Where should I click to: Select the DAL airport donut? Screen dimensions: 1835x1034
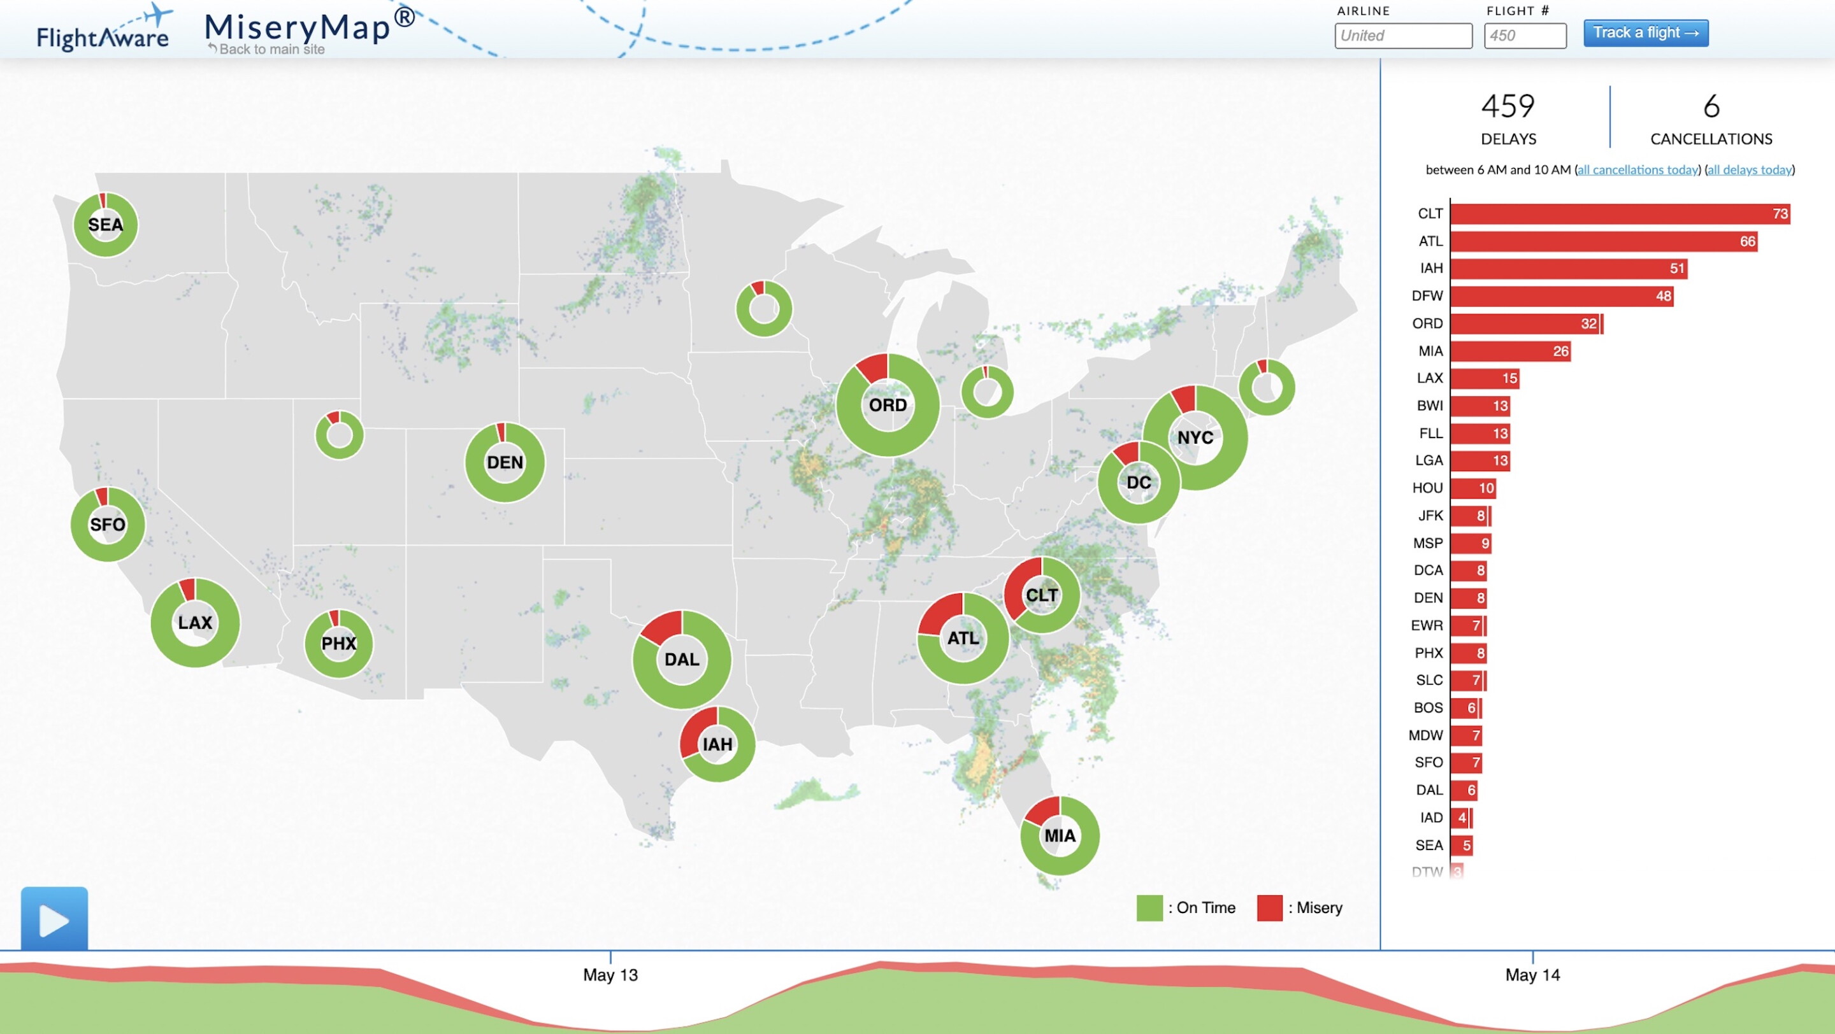682,659
